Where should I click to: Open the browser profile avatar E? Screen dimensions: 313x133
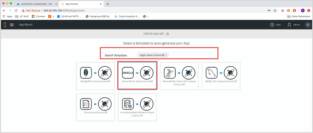(303, 11)
